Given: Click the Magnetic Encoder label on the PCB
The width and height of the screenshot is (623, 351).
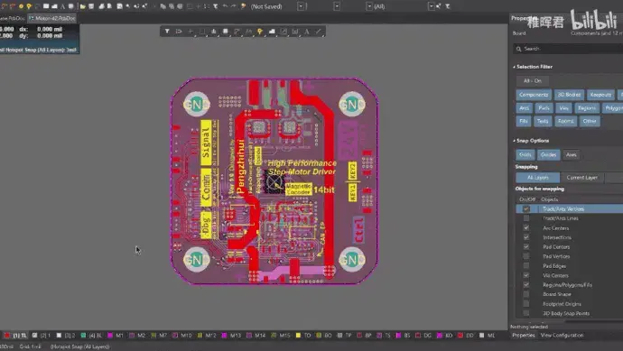Looking at the screenshot, I should click(x=298, y=189).
